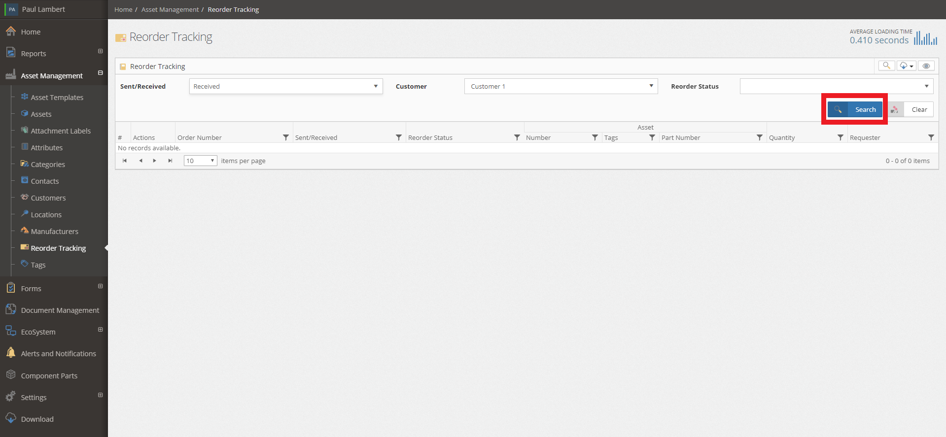Click the Clear button

coord(911,109)
